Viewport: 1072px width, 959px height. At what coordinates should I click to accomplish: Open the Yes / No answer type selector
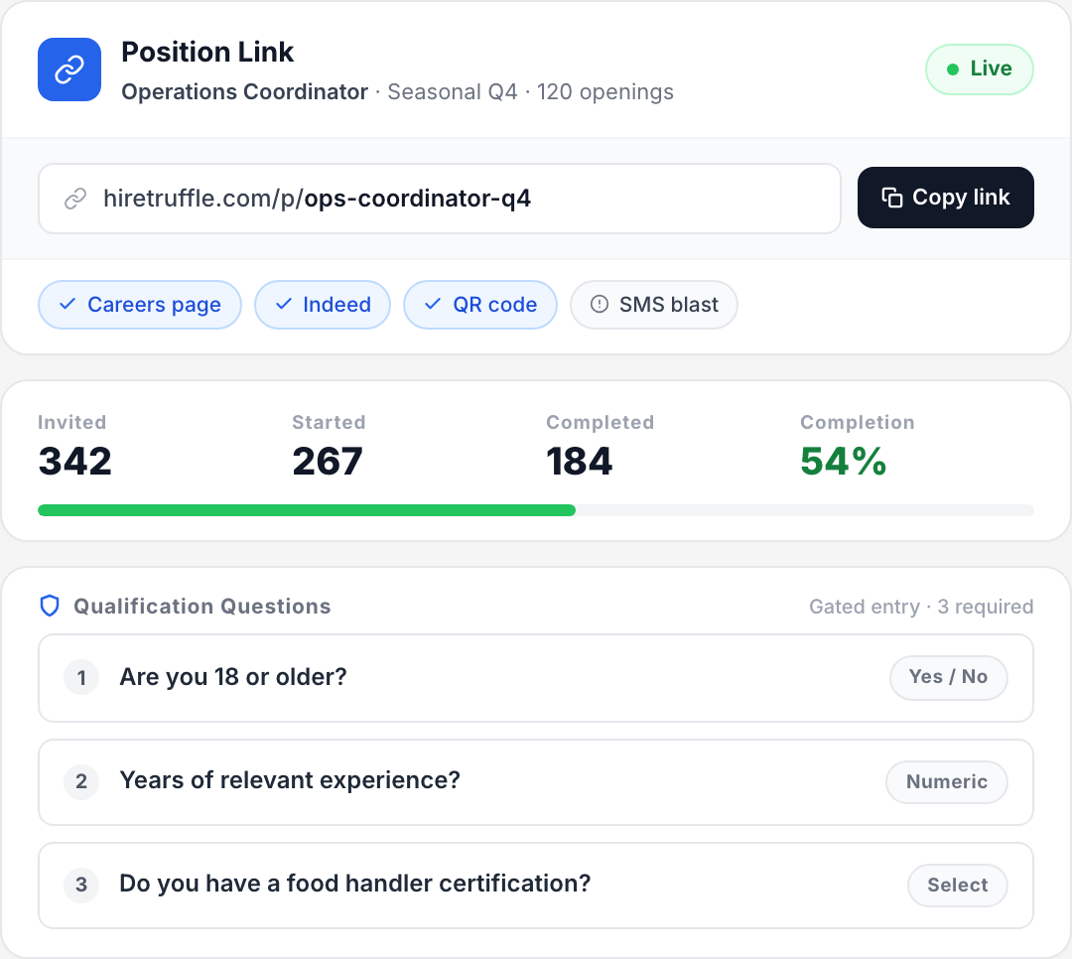(x=948, y=677)
